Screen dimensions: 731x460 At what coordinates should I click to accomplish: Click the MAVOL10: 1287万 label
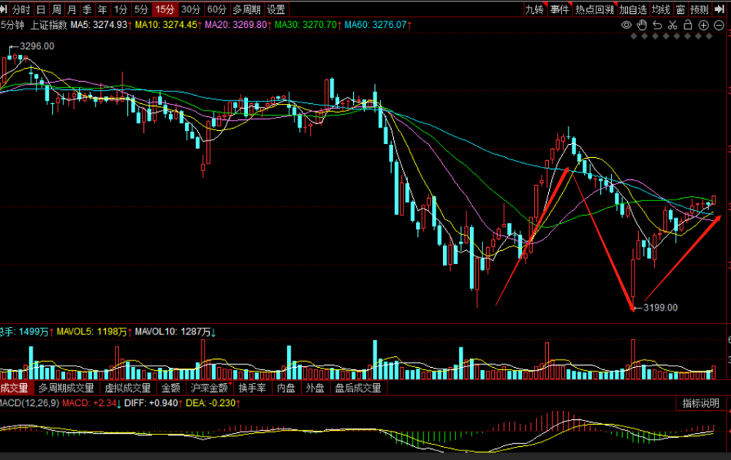[173, 332]
